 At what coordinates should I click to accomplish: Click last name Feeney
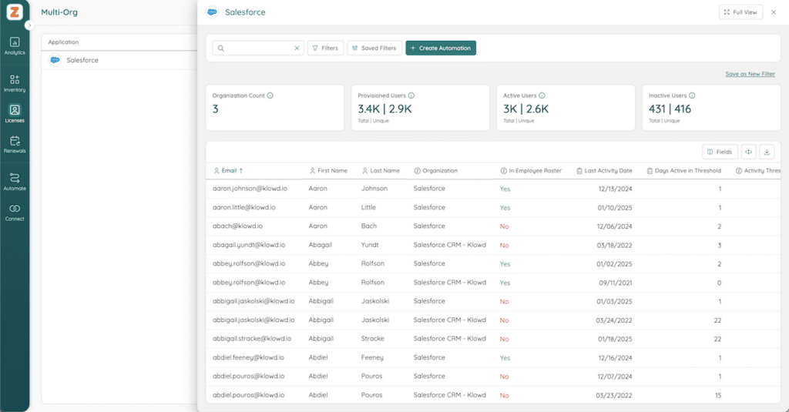tap(372, 357)
